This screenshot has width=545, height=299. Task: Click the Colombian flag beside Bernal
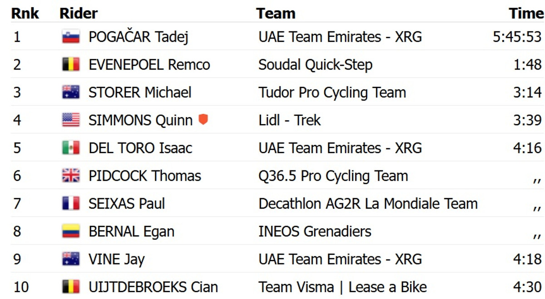tap(71, 232)
